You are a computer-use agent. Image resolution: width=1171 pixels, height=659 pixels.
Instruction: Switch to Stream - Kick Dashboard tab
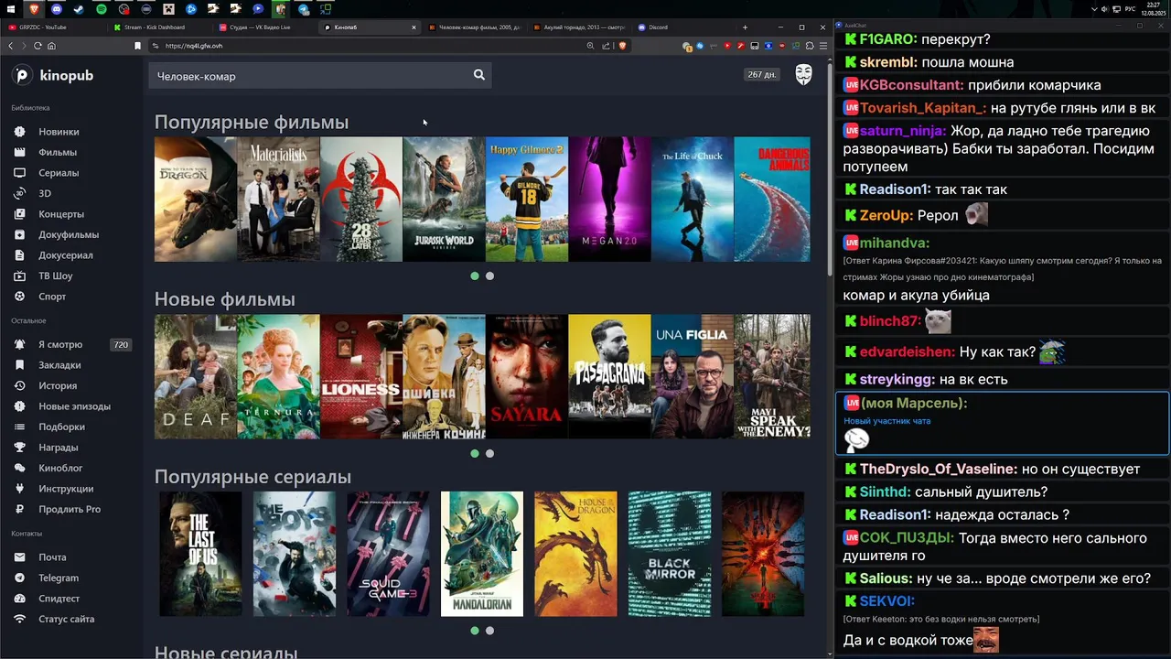(x=159, y=27)
